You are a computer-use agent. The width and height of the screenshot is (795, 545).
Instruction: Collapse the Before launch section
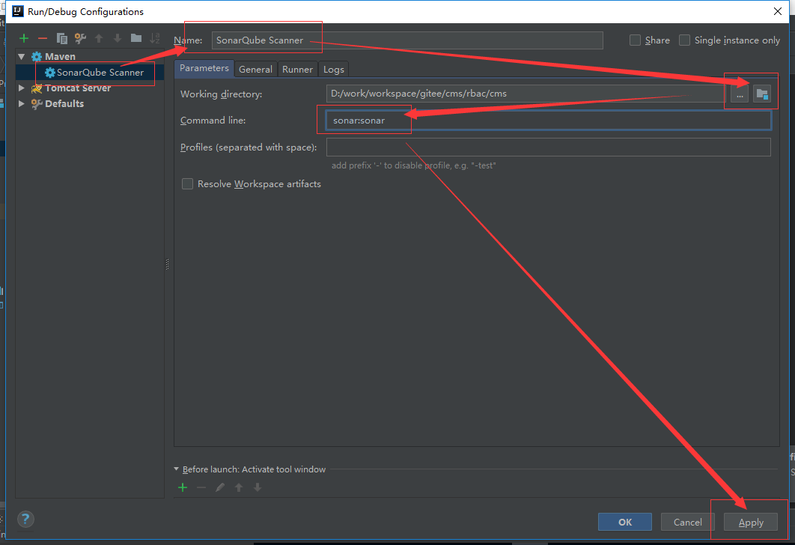point(177,469)
